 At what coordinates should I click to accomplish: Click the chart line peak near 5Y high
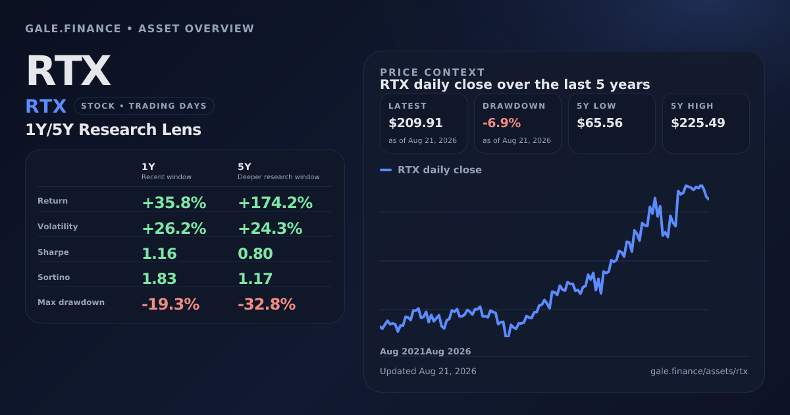click(687, 186)
